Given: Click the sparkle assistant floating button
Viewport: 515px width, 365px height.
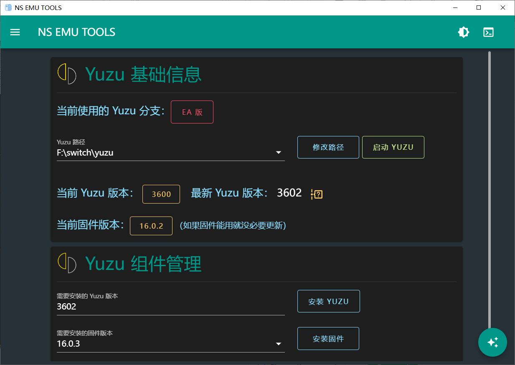Looking at the screenshot, I should tap(492, 342).
